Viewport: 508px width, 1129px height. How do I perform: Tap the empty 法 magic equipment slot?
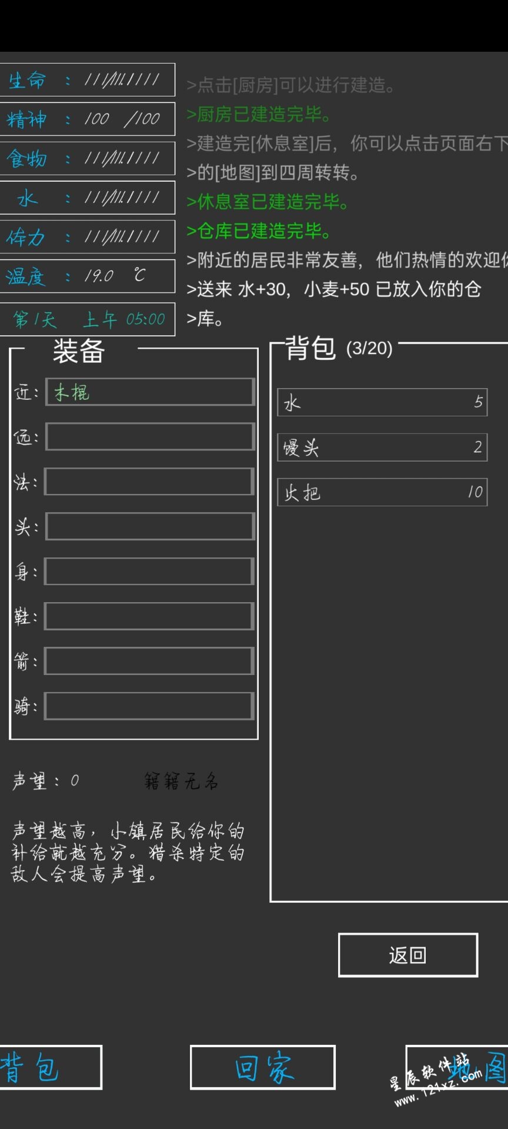tap(149, 482)
